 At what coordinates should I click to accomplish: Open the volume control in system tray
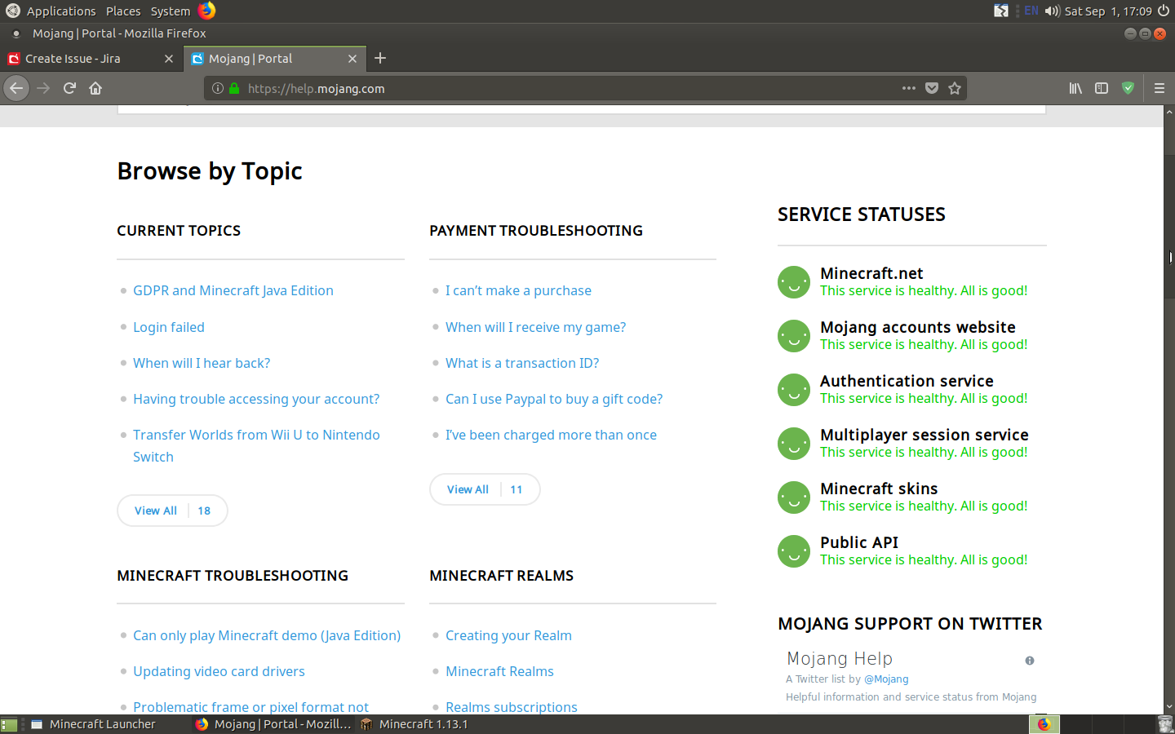coord(1053,11)
